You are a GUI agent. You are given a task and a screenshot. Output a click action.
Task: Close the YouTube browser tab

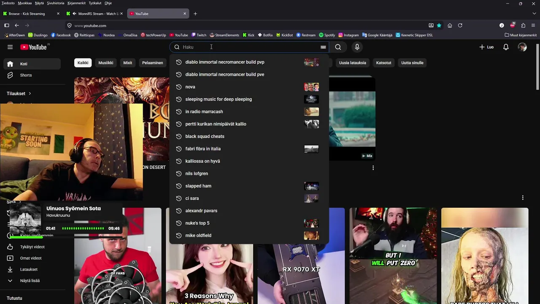pyautogui.click(x=184, y=14)
